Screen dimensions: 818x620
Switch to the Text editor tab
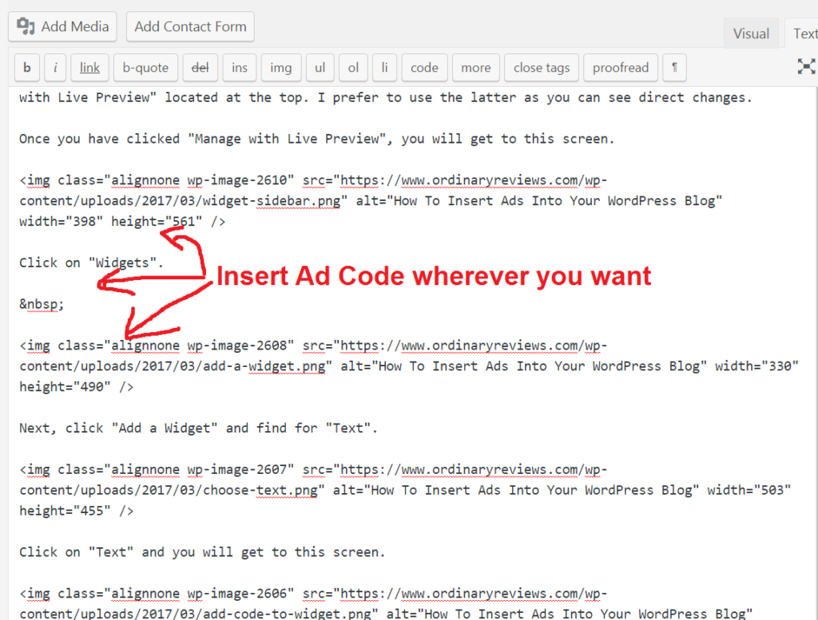coord(804,33)
